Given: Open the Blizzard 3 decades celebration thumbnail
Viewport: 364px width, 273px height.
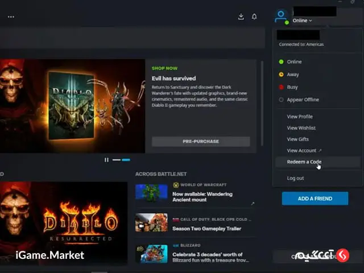Looking at the screenshot, I should pyautogui.click(x=151, y=254).
